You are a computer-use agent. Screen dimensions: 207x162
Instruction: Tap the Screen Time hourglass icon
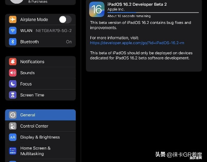pyautogui.click(x=13, y=95)
